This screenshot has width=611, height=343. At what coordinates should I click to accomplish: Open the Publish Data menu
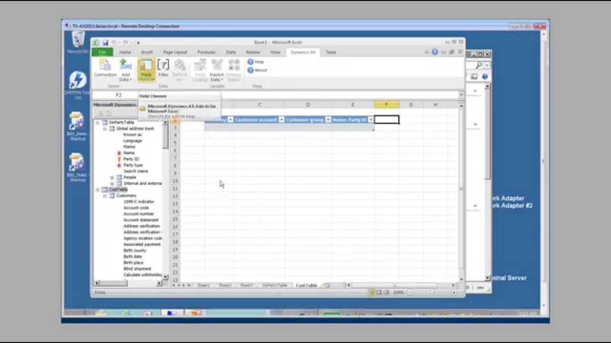(217, 70)
